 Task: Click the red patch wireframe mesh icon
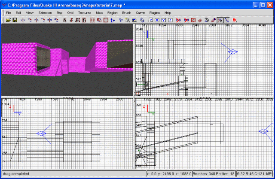tap(200, 20)
